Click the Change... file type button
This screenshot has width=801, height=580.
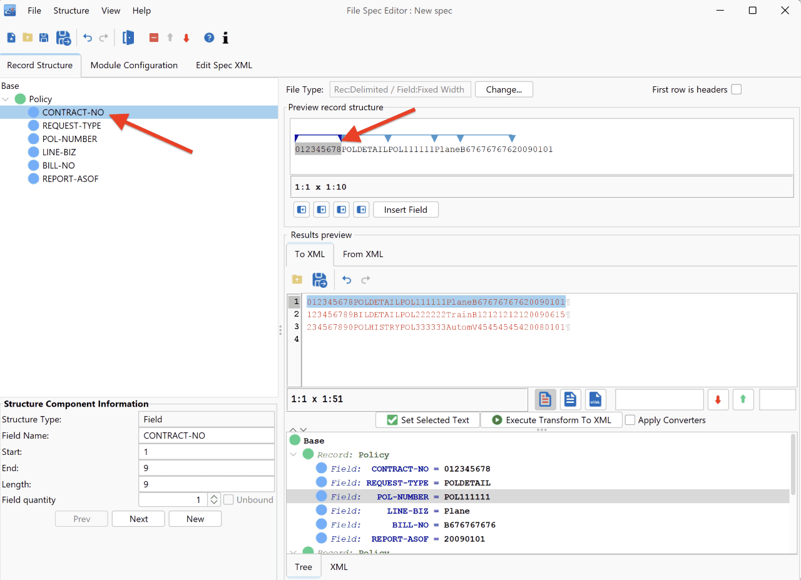coord(504,89)
